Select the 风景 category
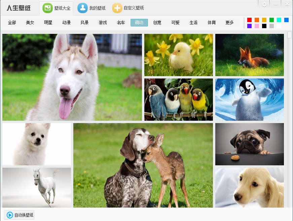The height and width of the screenshot is (221, 293). tap(84, 23)
